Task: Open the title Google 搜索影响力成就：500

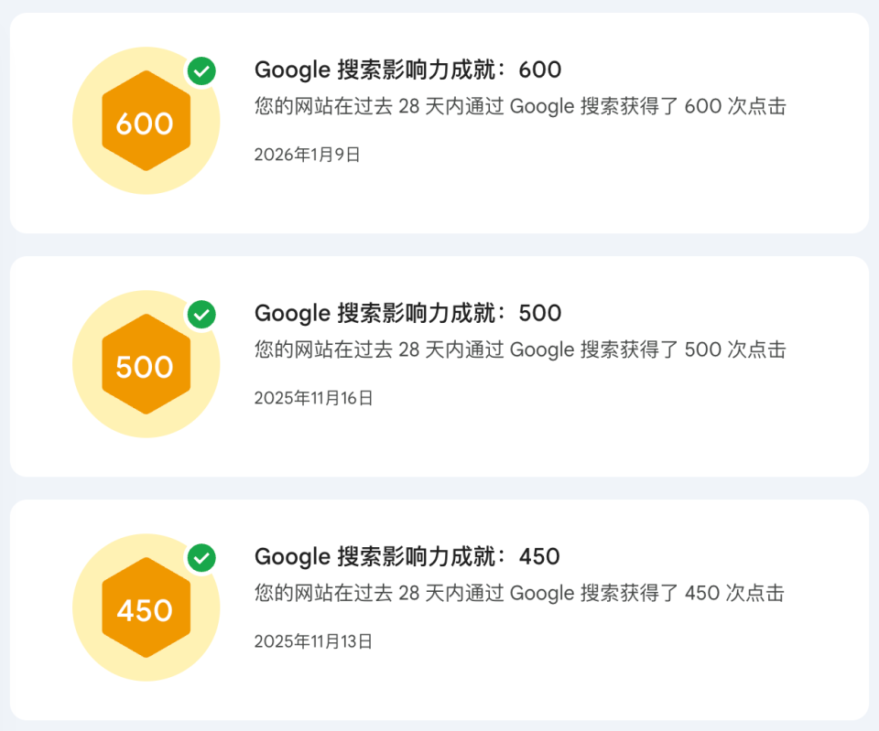Action: [x=407, y=313]
